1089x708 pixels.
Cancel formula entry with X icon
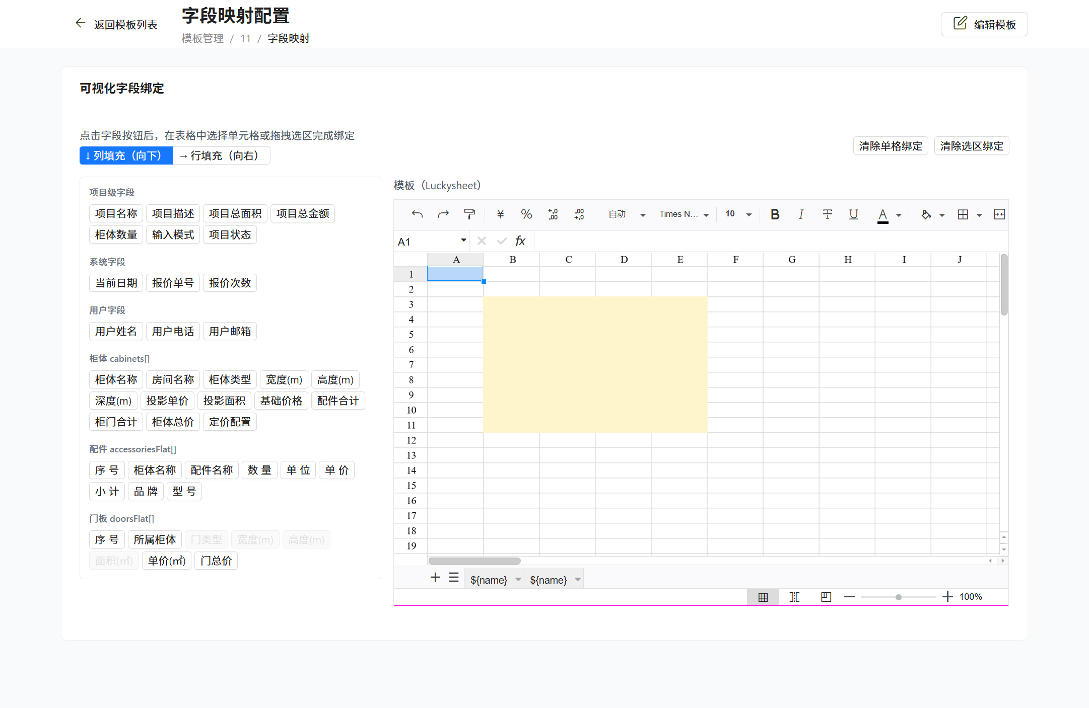coord(482,241)
